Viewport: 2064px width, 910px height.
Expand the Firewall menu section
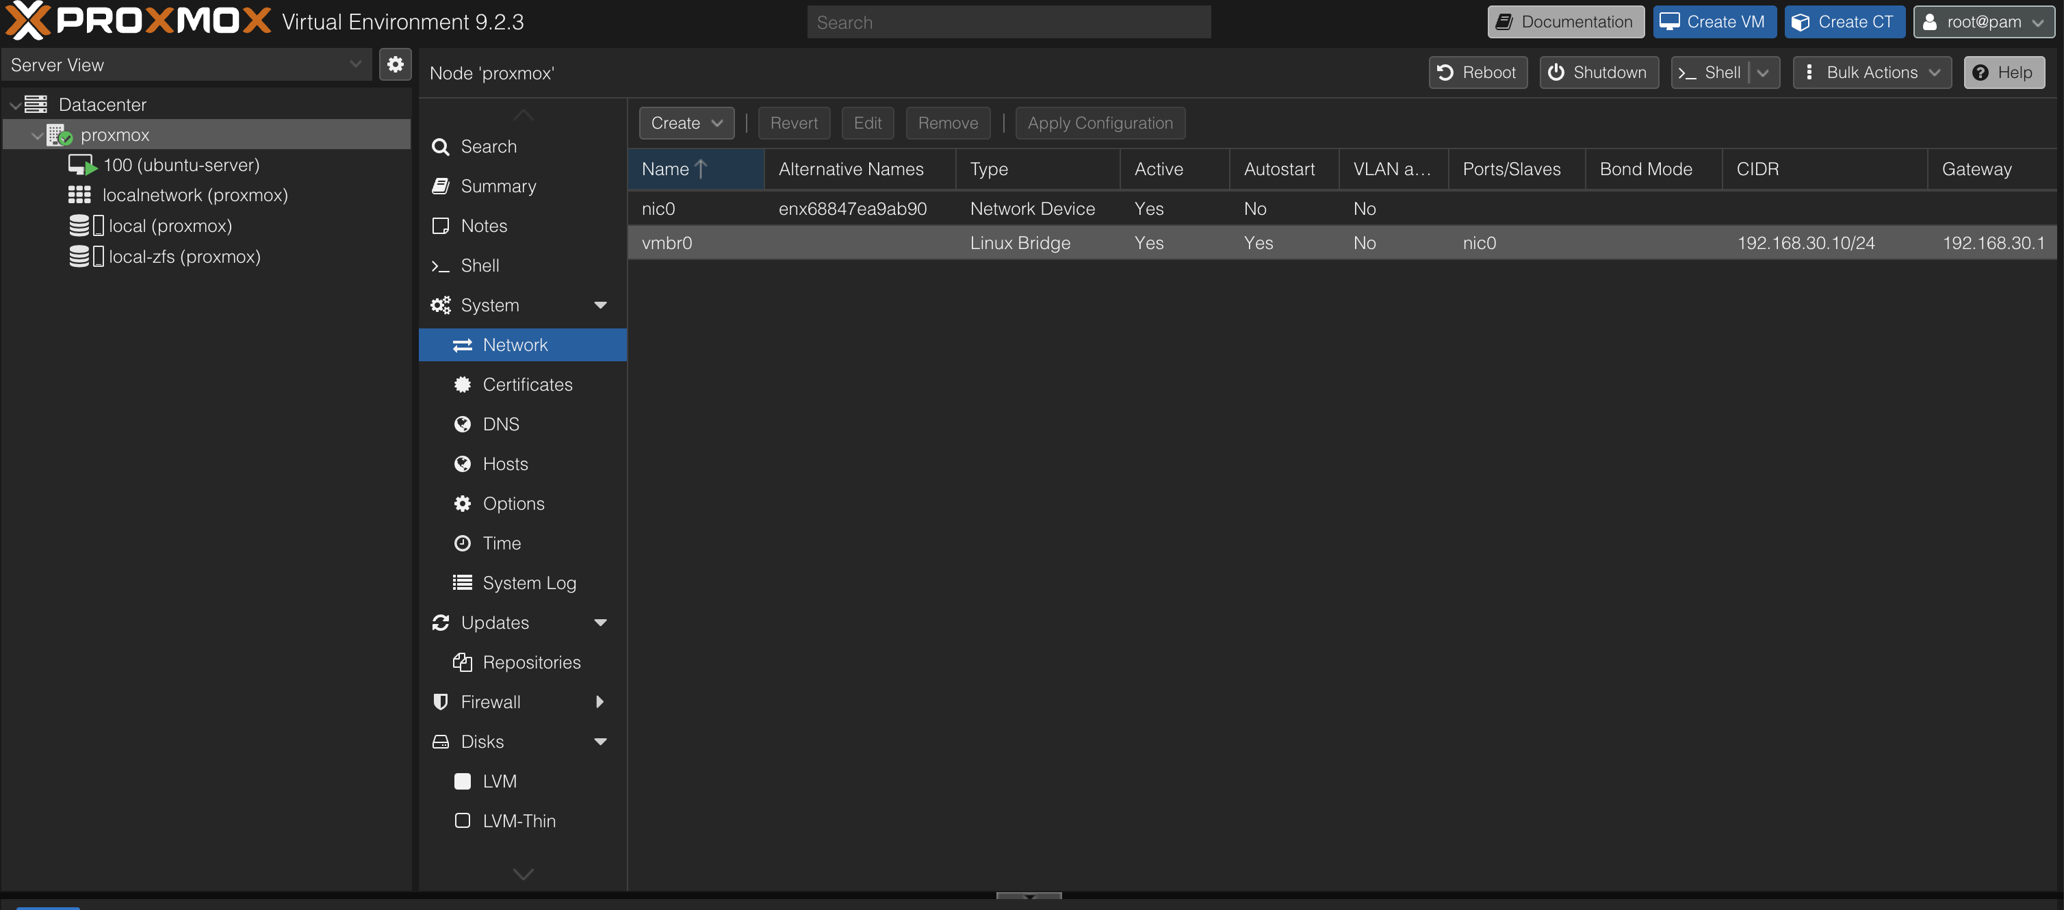[599, 702]
